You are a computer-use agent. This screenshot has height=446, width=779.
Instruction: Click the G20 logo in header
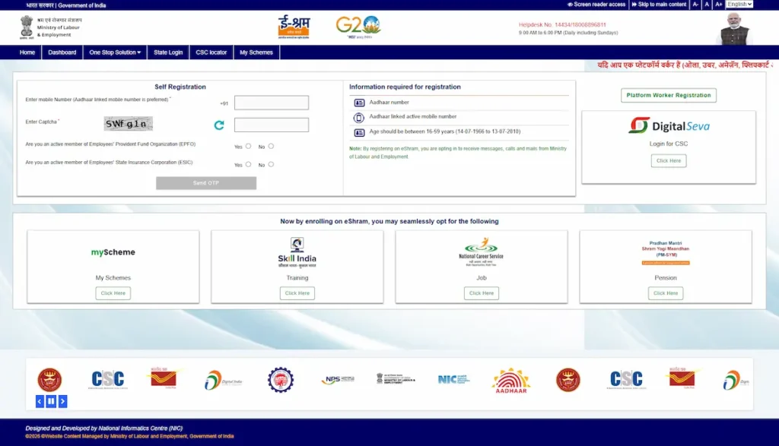click(x=358, y=27)
